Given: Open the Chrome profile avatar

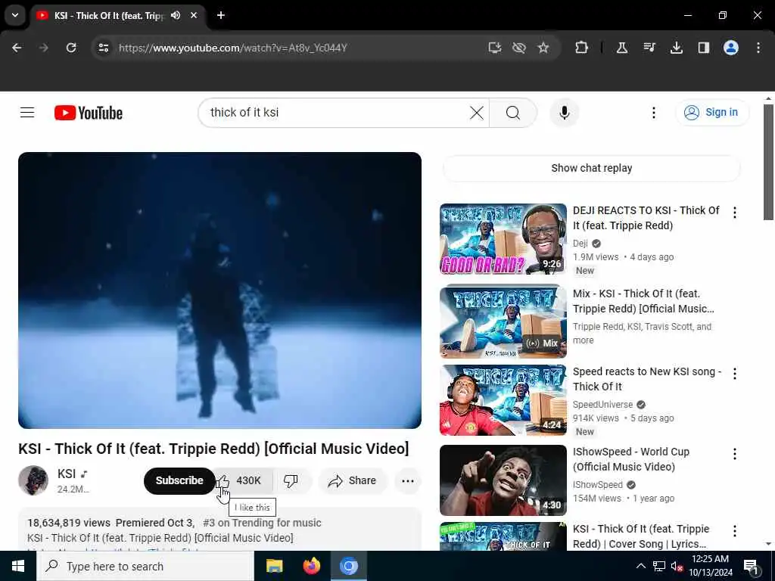Looking at the screenshot, I should [731, 48].
